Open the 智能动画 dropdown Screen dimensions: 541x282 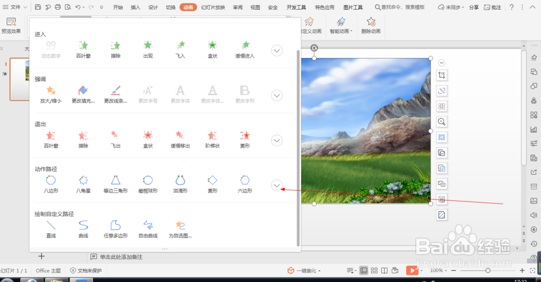click(341, 26)
